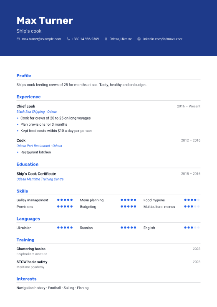Click the envelope icon beside the email
Viewport: 217px width, 307px height.
point(18,39)
